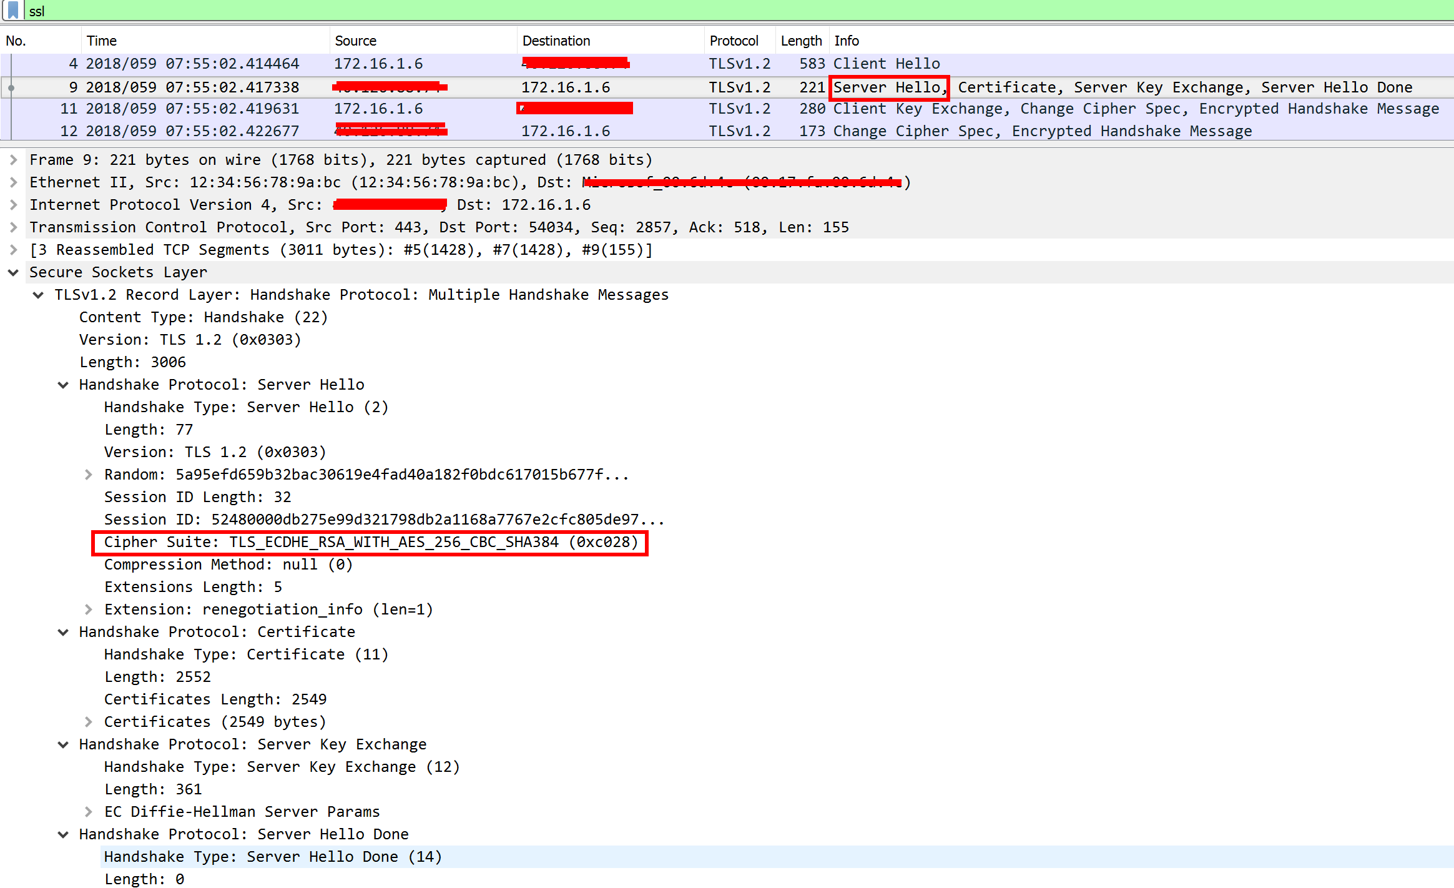Click the display filter bookmark icon

[x=13, y=10]
